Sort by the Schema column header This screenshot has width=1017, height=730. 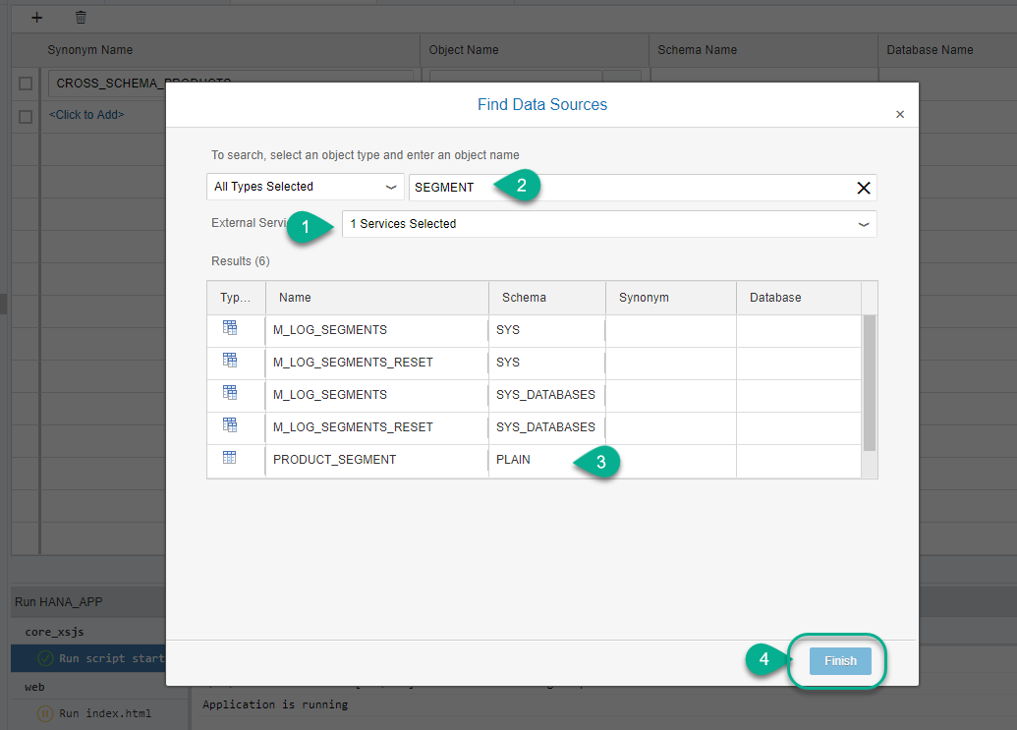(546, 298)
